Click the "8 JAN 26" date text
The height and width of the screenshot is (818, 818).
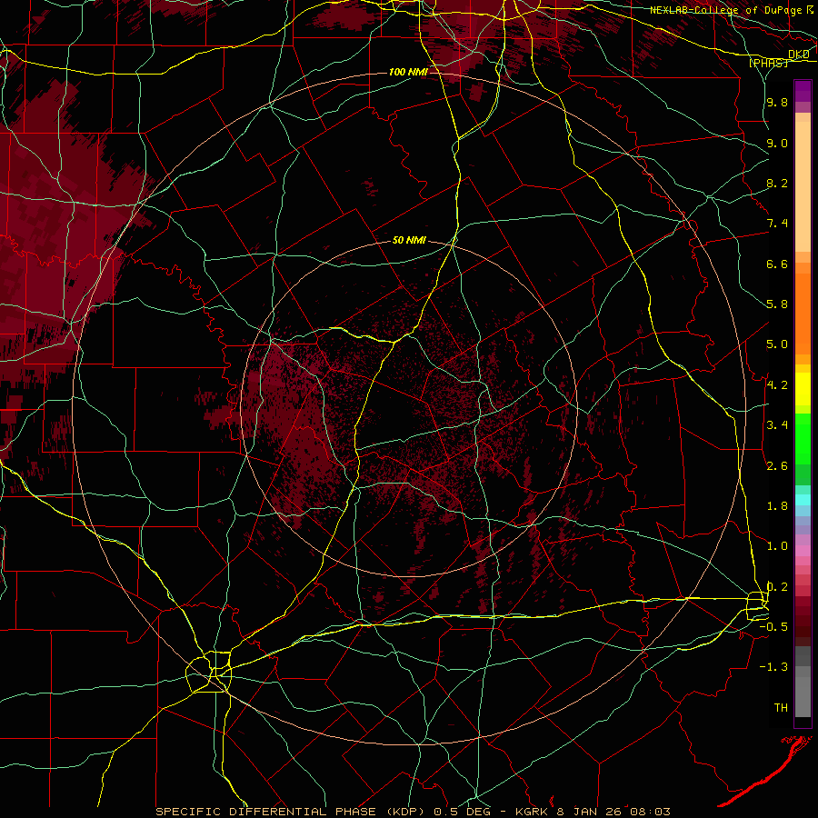(589, 812)
